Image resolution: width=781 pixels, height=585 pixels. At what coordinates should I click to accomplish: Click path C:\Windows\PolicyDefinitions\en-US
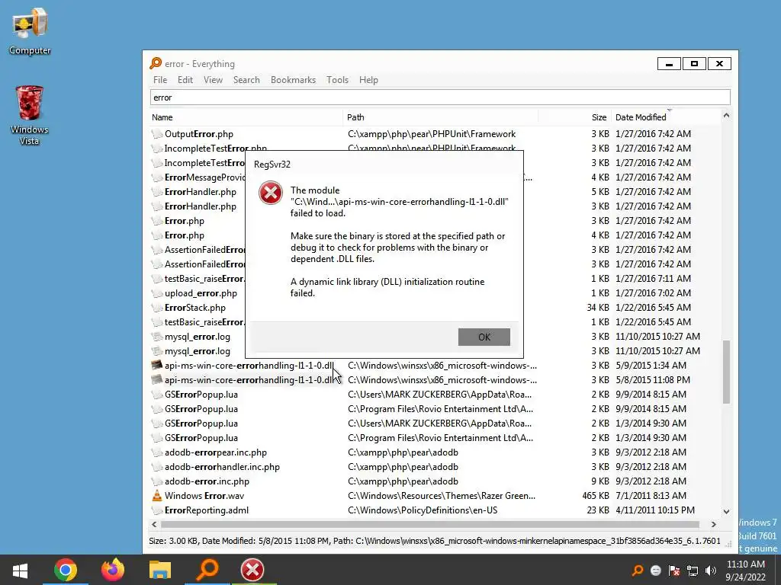(x=423, y=510)
